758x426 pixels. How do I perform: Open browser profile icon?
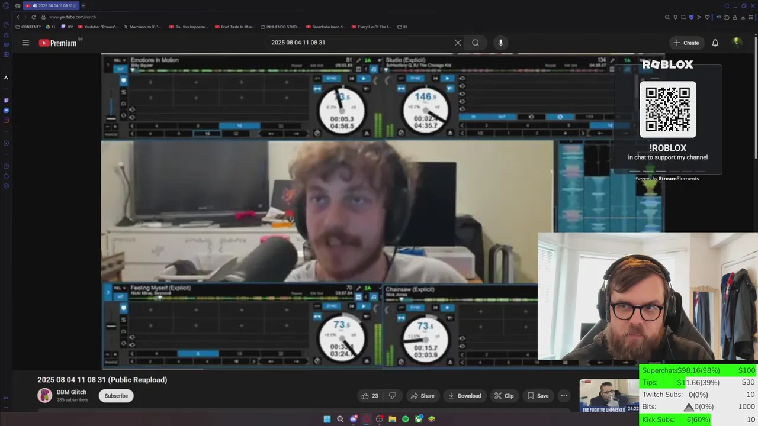(735, 17)
